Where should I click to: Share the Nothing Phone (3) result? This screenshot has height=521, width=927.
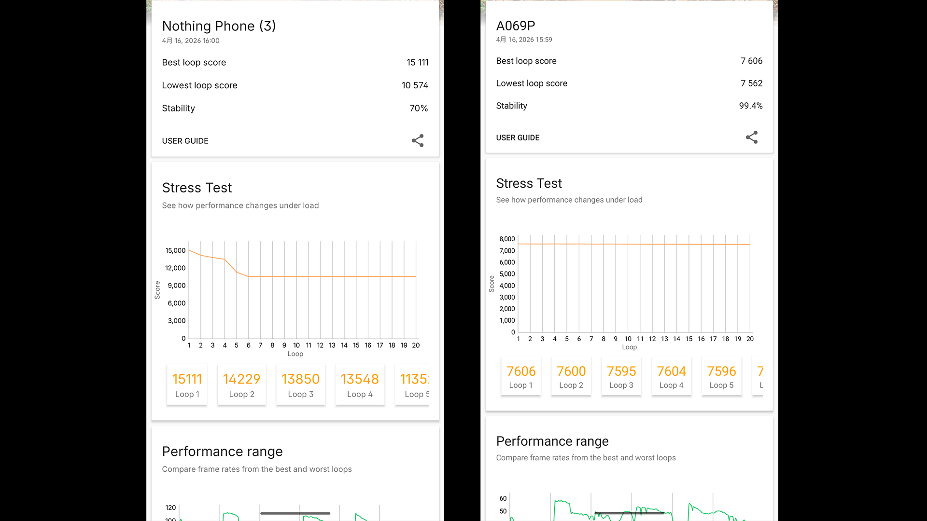[418, 140]
